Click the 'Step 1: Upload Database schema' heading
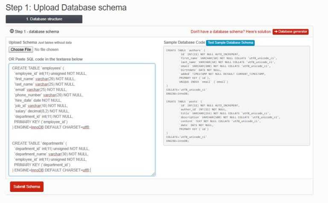328x203 pixels. 66,7
